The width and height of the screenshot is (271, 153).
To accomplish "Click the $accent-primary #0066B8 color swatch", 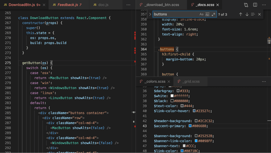I will pos(190,126).
